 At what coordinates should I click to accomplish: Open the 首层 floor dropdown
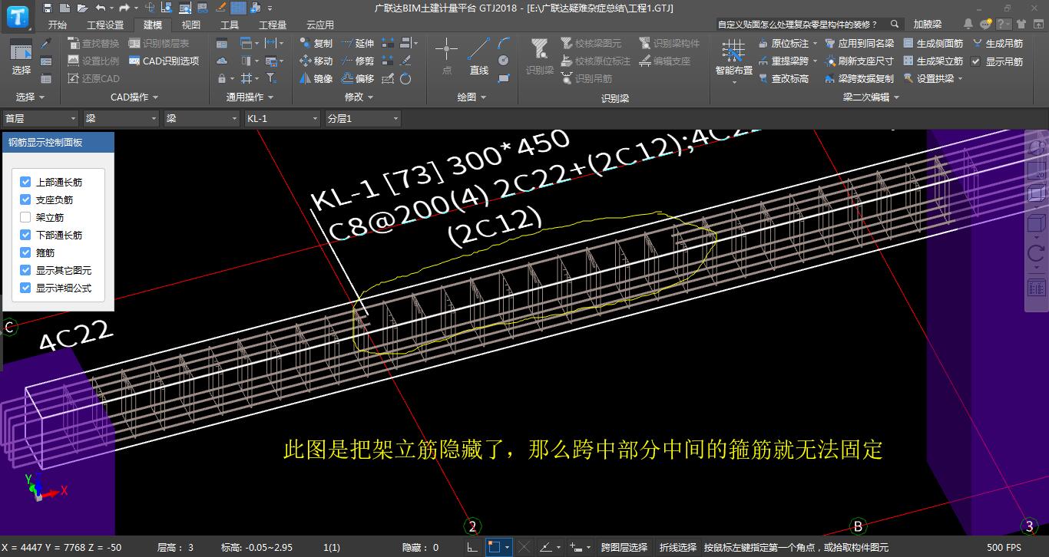coord(40,119)
